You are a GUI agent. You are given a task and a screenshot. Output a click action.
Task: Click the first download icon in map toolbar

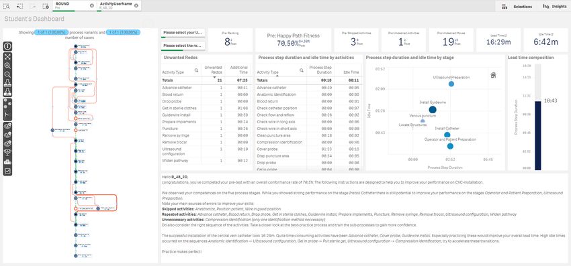click(x=7, y=83)
